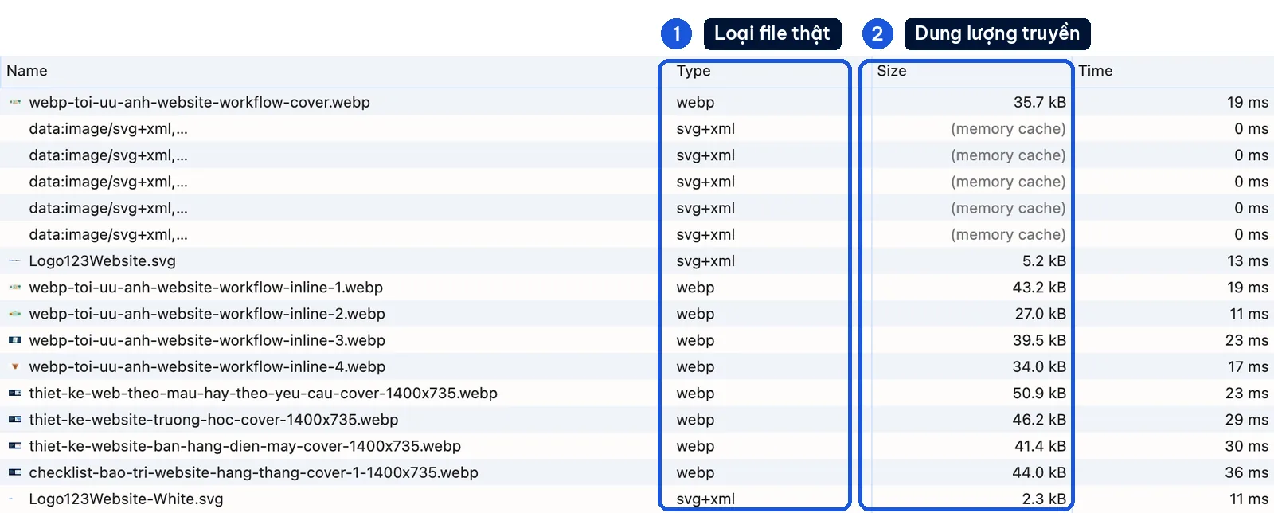Open the workflow-inline-2.webp request
This screenshot has width=1274, height=513.
(x=207, y=314)
